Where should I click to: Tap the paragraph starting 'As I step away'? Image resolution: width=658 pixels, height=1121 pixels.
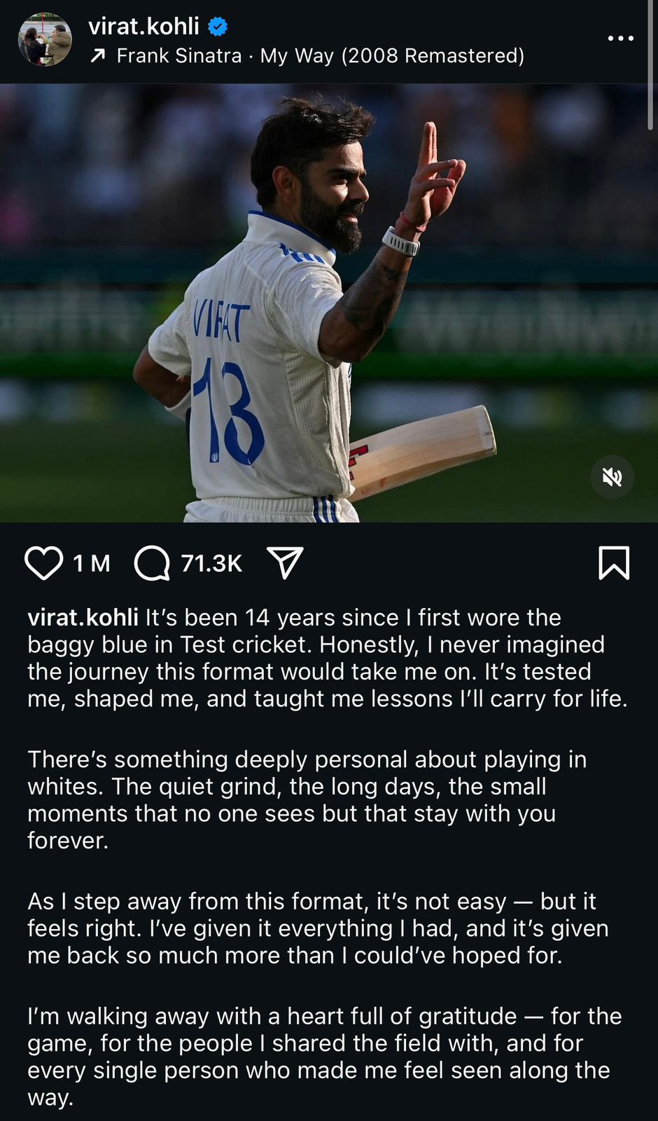tap(318, 928)
